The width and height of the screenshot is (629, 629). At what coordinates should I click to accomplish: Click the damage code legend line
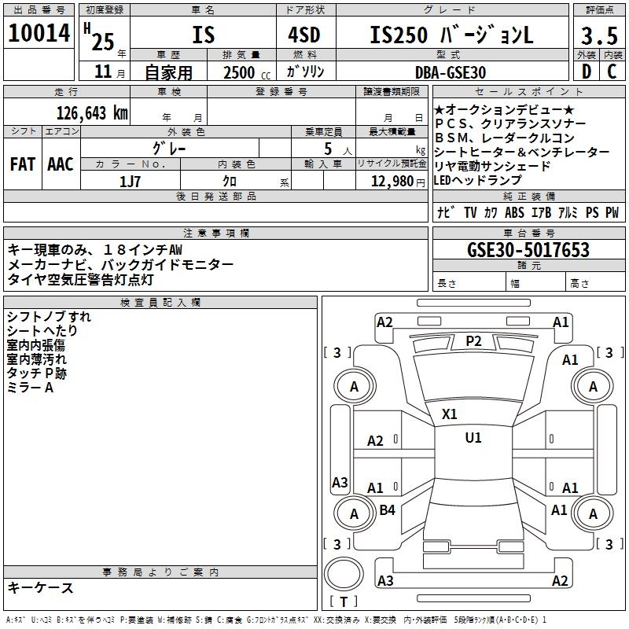coord(276,620)
